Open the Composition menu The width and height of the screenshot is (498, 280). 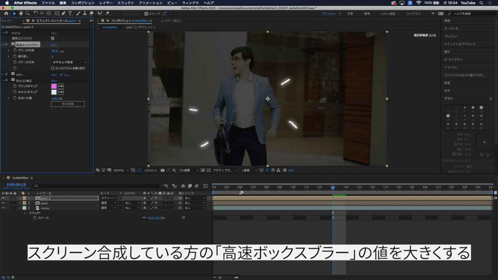[x=83, y=3]
